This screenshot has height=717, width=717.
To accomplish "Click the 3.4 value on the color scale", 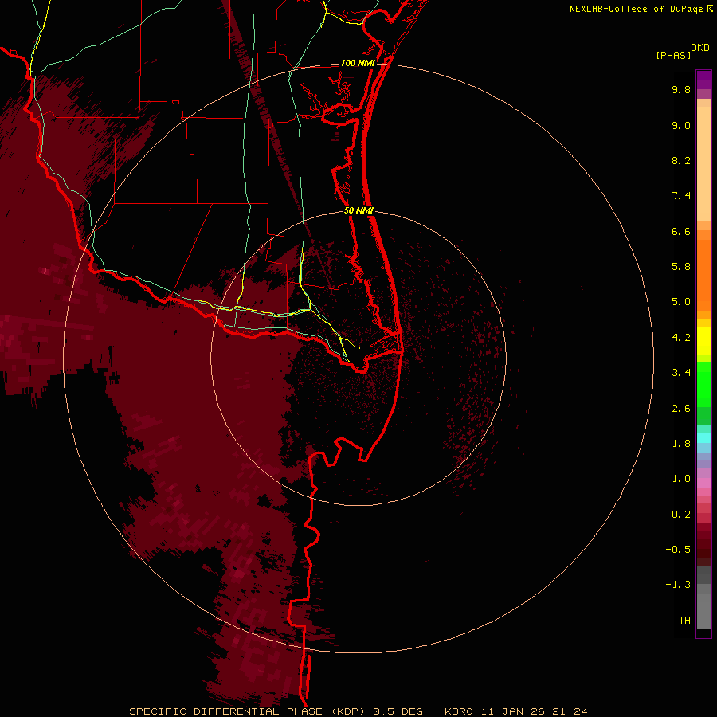I will (681, 373).
